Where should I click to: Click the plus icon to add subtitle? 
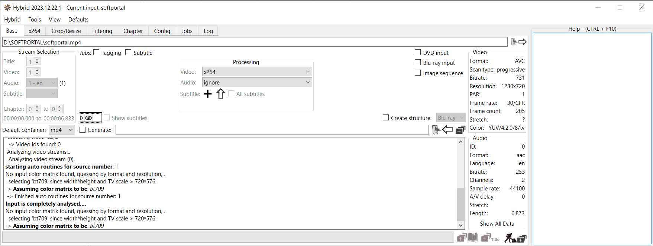pos(208,94)
